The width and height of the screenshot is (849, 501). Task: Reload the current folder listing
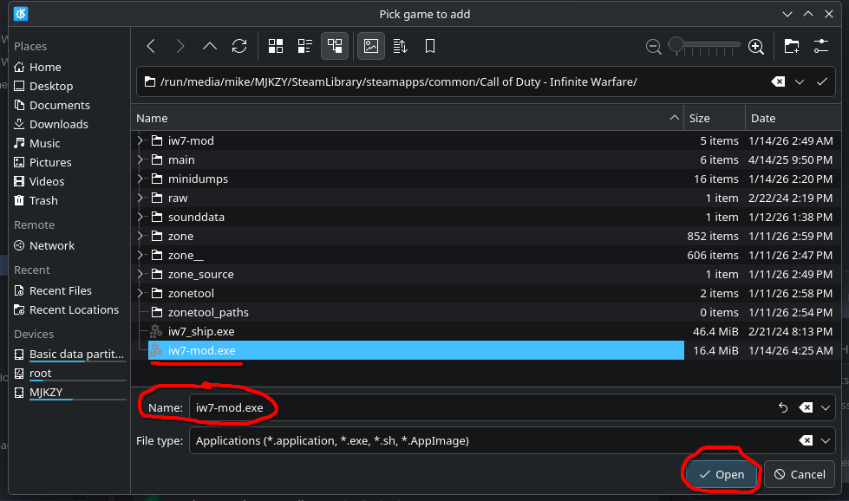239,46
